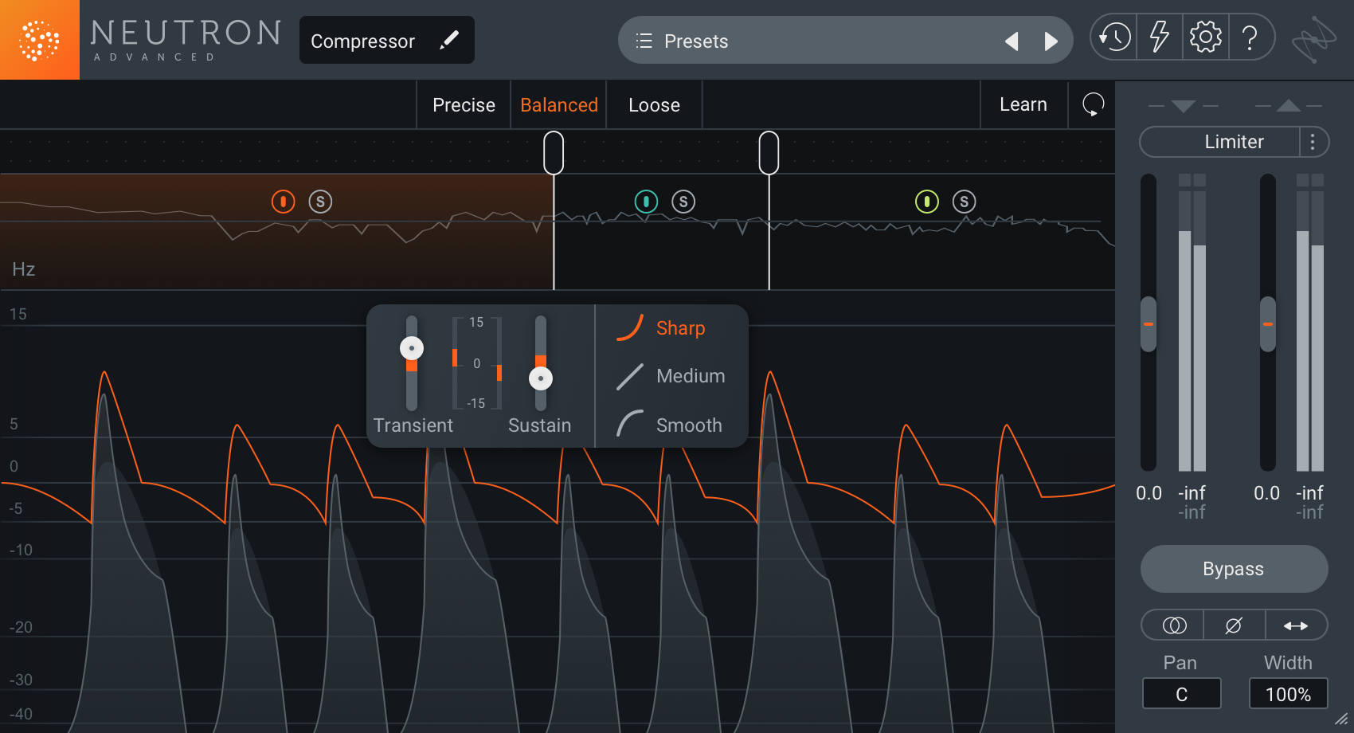1354x733 pixels.
Task: Click the Learn button
Action: pos(1023,104)
